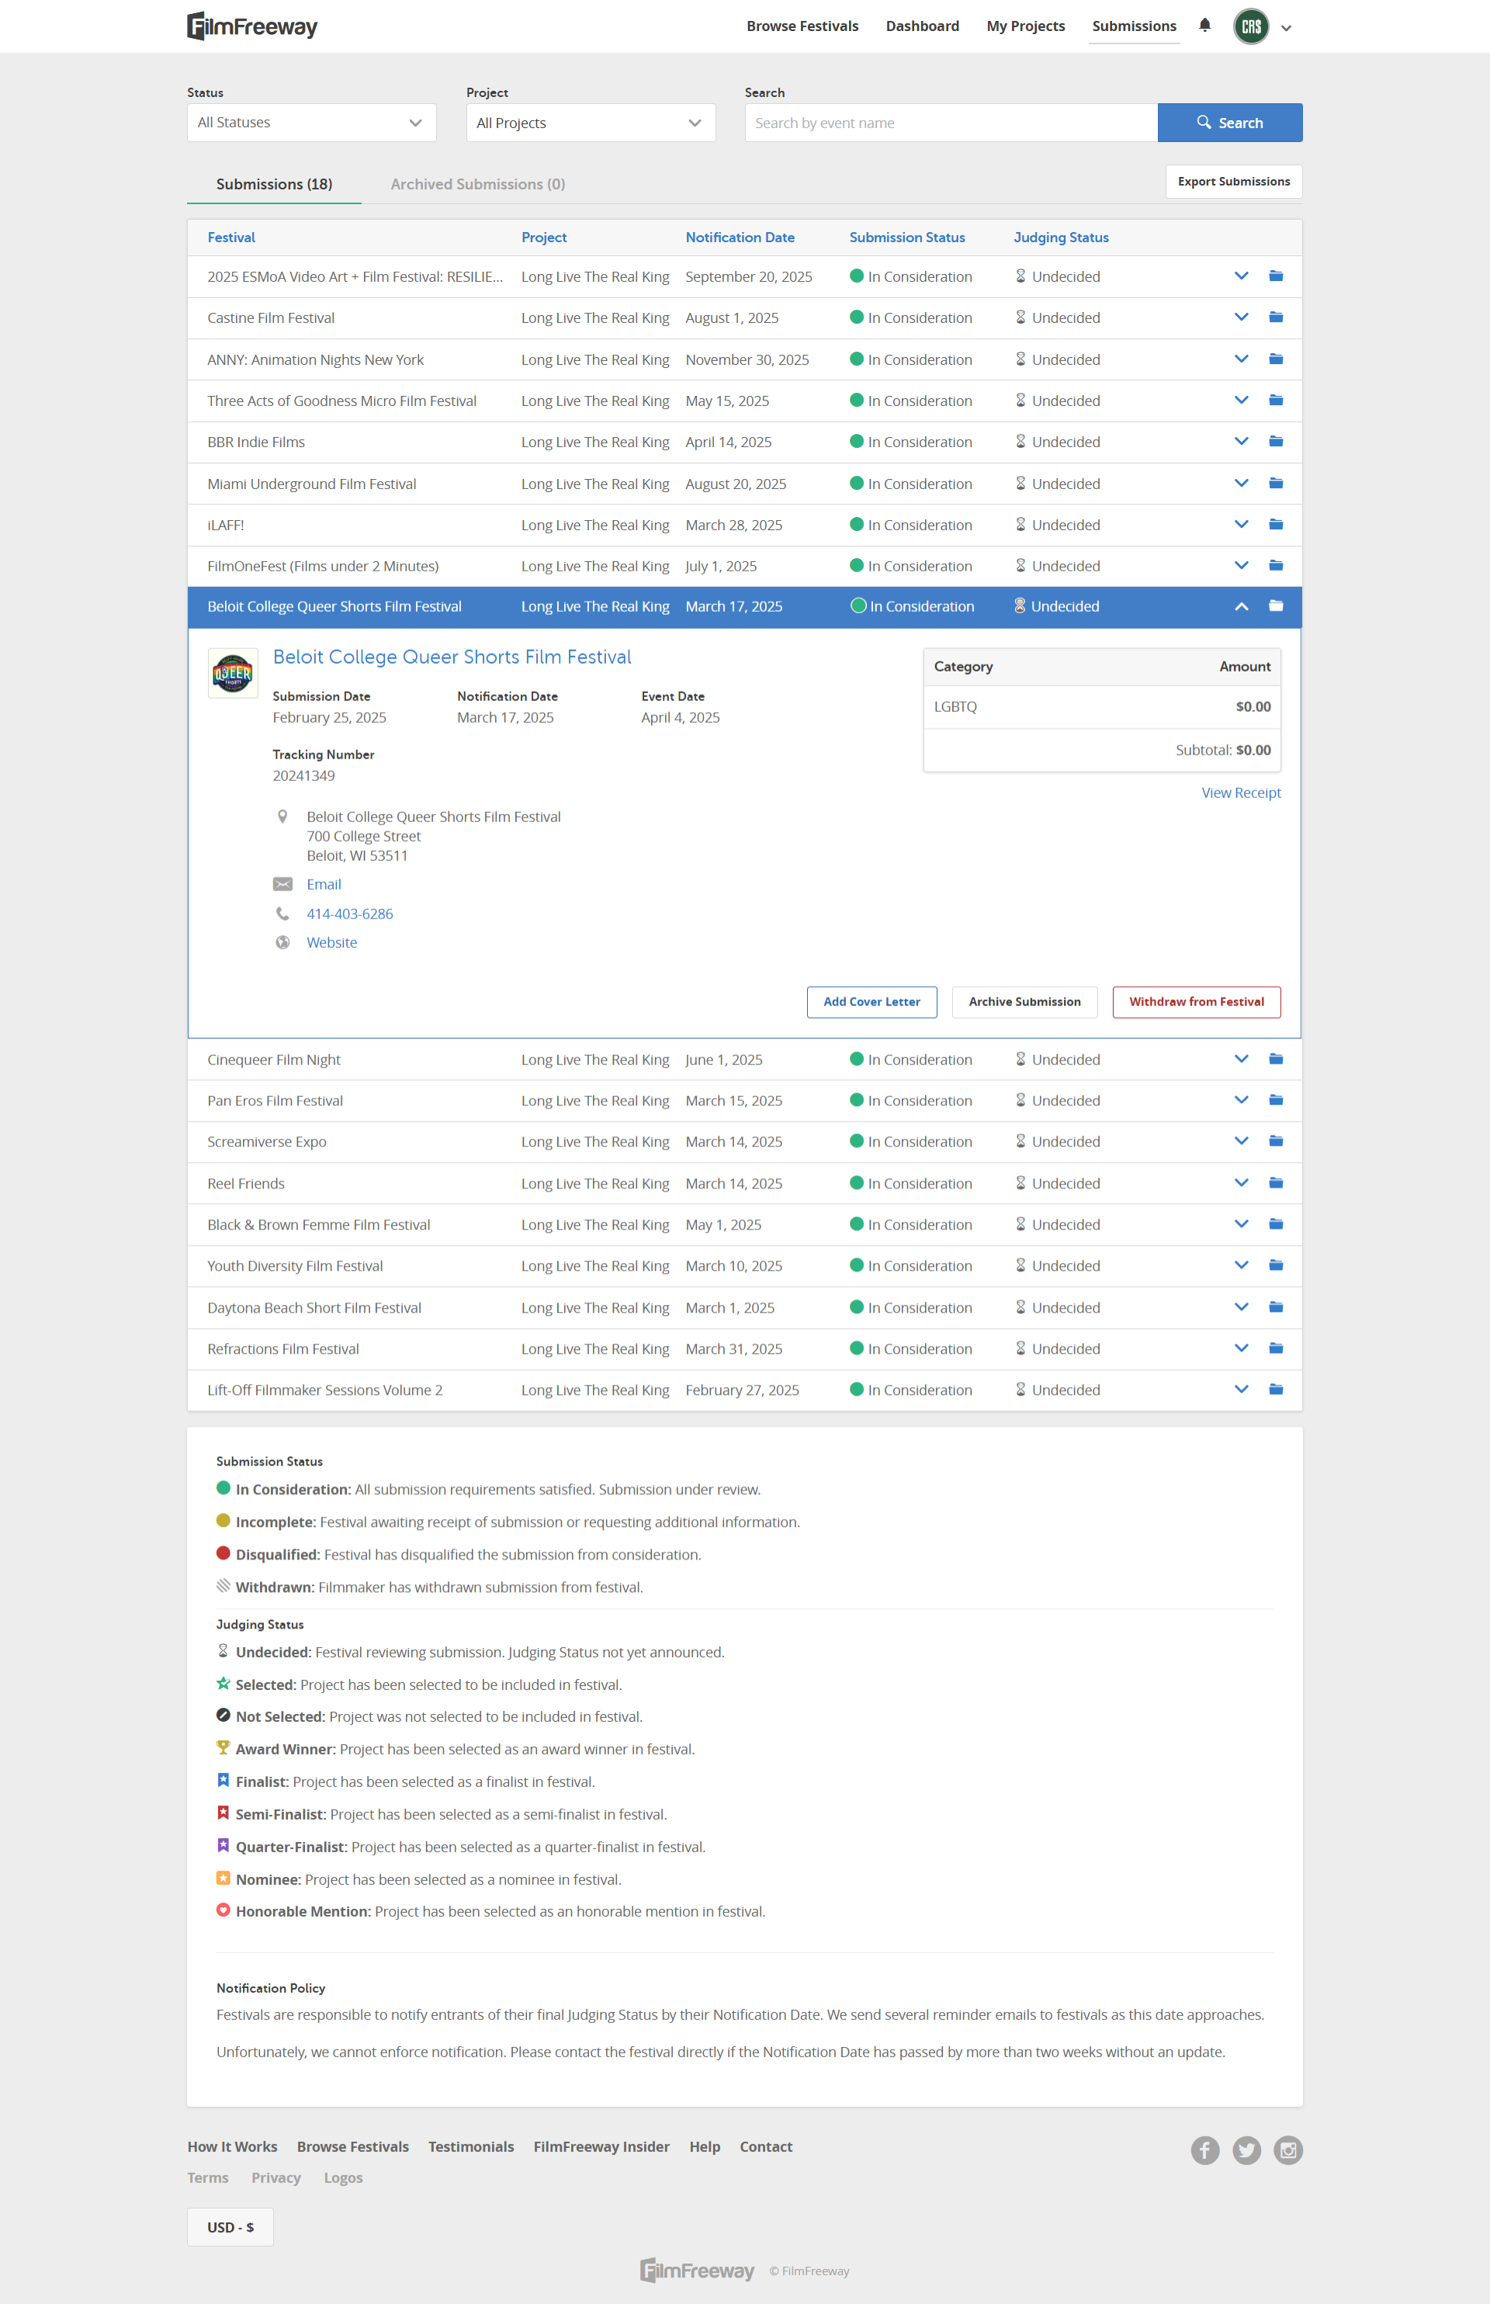The image size is (1490, 2304).
Task: Click the CRS profile avatar
Action: 1251,26
